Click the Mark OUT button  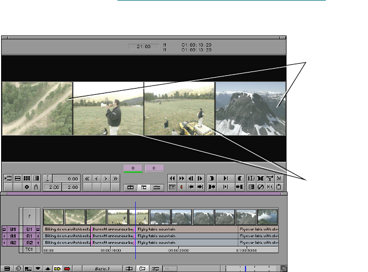tap(239, 178)
